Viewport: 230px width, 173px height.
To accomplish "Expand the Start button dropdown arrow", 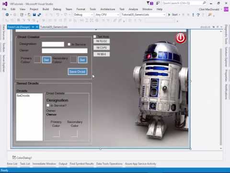I will (x=180, y=15).
